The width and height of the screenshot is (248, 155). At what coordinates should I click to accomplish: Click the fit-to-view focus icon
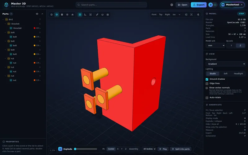pos(191,15)
